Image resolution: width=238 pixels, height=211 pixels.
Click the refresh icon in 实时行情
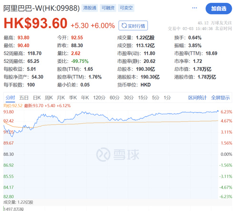(x=124, y=26)
